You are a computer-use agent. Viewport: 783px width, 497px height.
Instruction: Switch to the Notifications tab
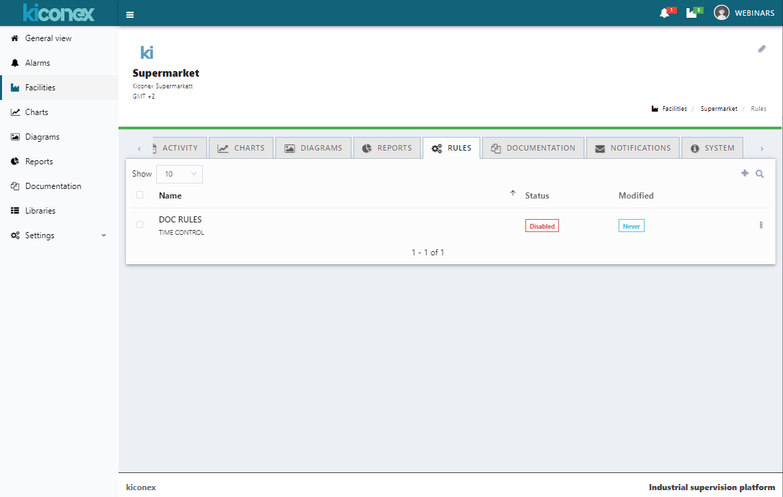click(x=633, y=148)
